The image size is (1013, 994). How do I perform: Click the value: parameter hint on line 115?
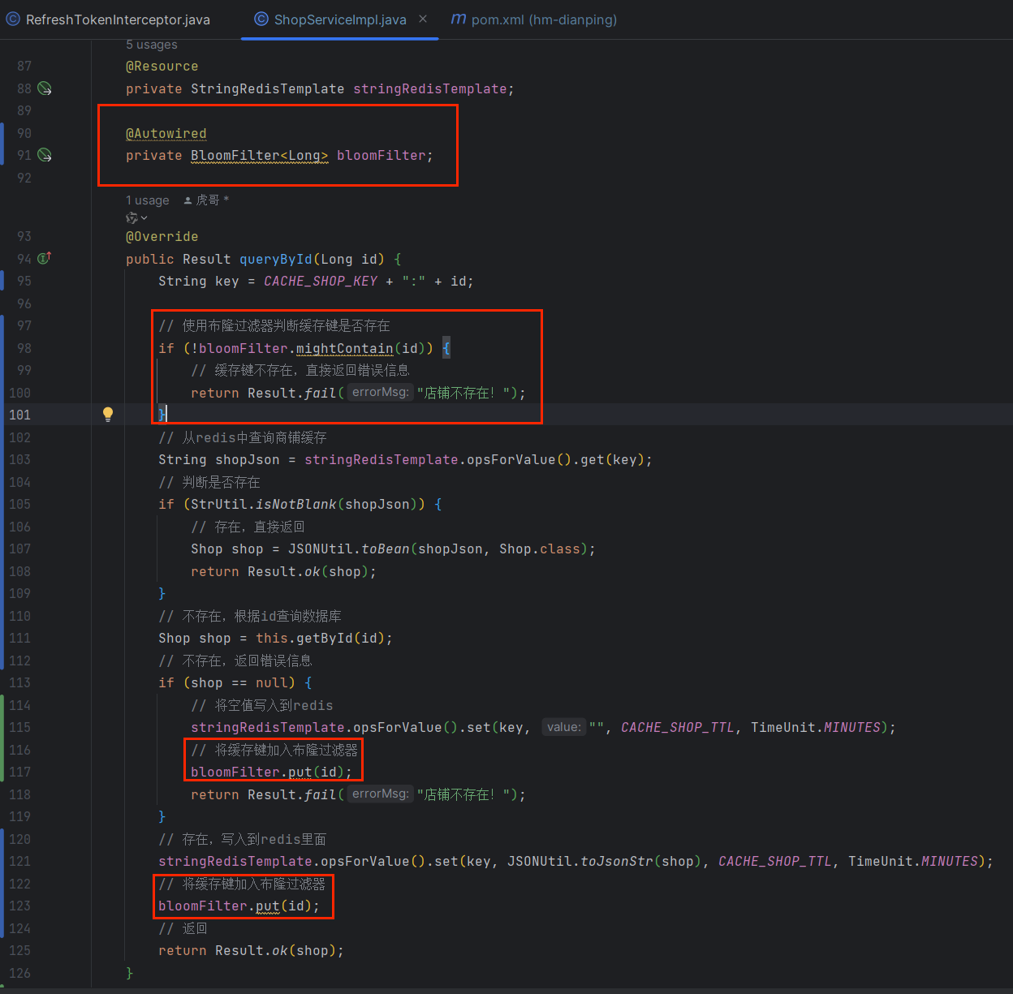point(563,727)
